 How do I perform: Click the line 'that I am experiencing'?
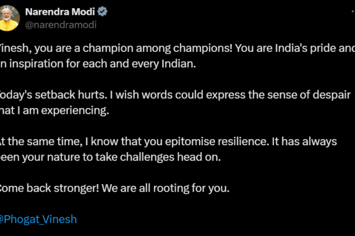pos(54,110)
